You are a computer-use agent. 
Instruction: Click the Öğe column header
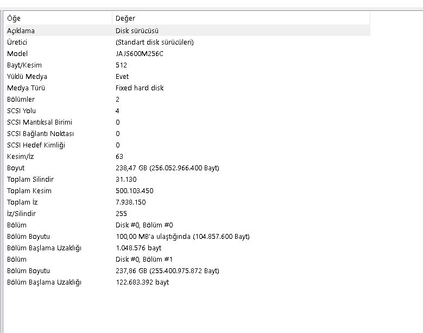coord(59,18)
